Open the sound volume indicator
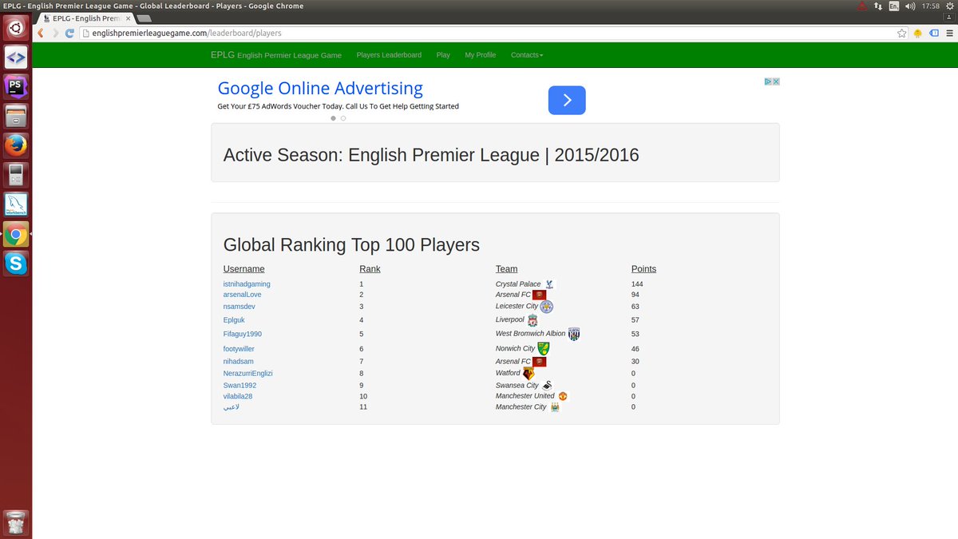Screen dimensions: 958x539 [911, 6]
